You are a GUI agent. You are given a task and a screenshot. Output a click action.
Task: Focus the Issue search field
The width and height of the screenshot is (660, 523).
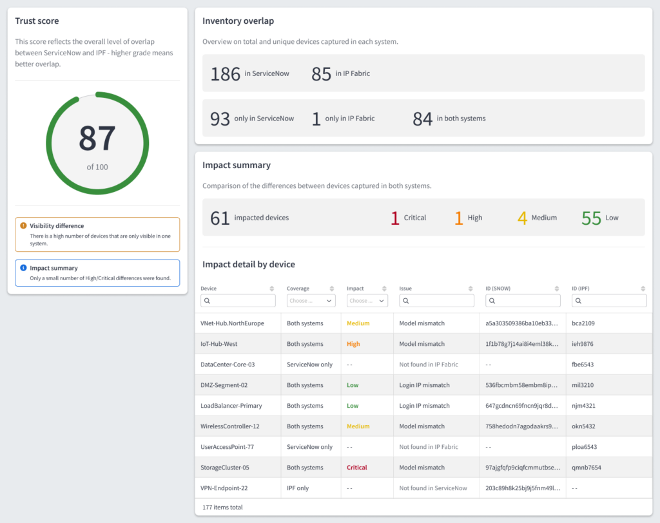(436, 301)
